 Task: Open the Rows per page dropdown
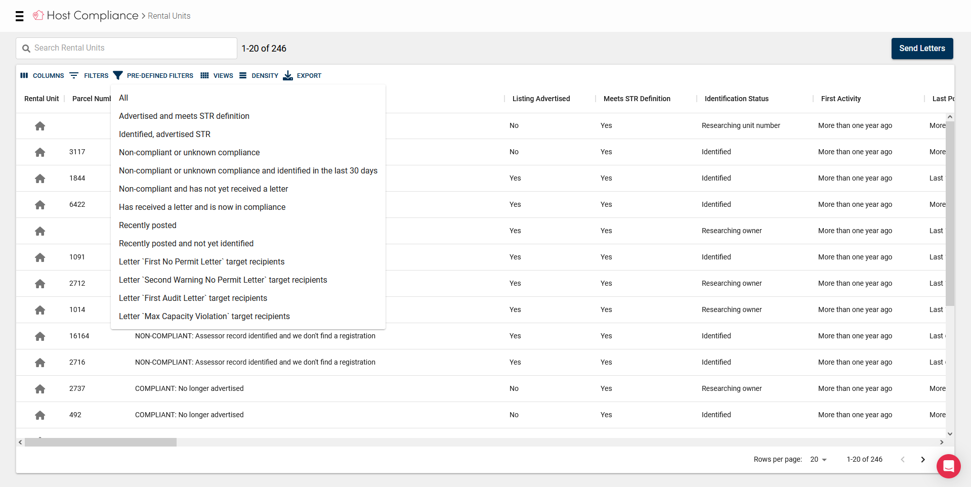tap(818, 460)
